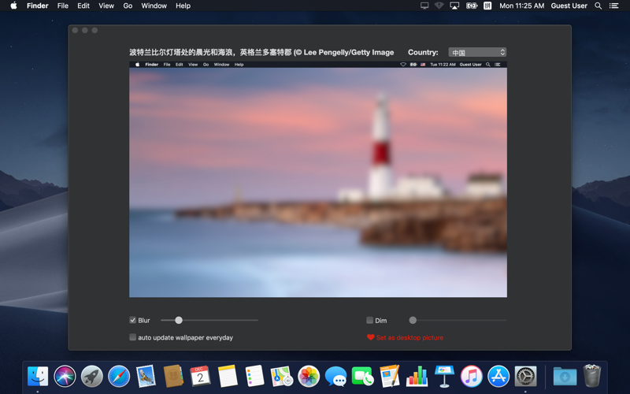Open the Country dropdown showing 中国
Image resolution: width=630 pixels, height=394 pixels.
coord(477,52)
